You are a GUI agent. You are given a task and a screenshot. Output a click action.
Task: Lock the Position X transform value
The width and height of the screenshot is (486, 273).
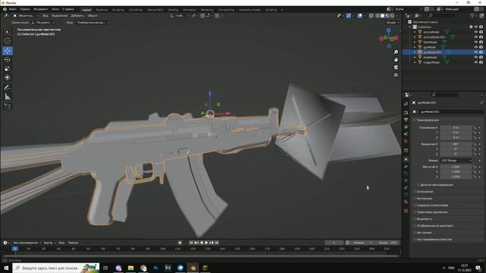[475, 127]
